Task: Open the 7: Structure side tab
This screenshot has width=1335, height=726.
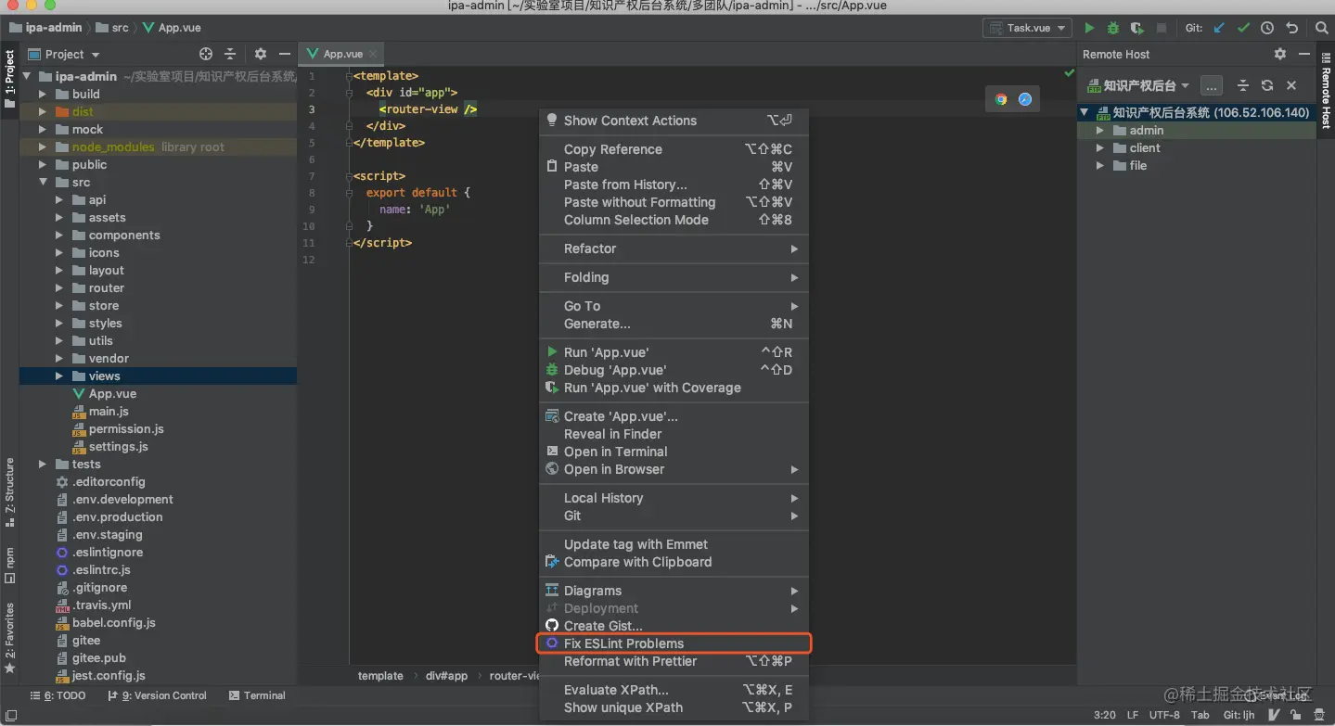Action: click(9, 491)
